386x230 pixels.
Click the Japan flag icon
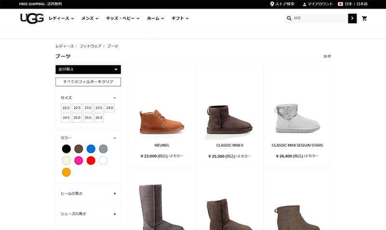point(341,4)
